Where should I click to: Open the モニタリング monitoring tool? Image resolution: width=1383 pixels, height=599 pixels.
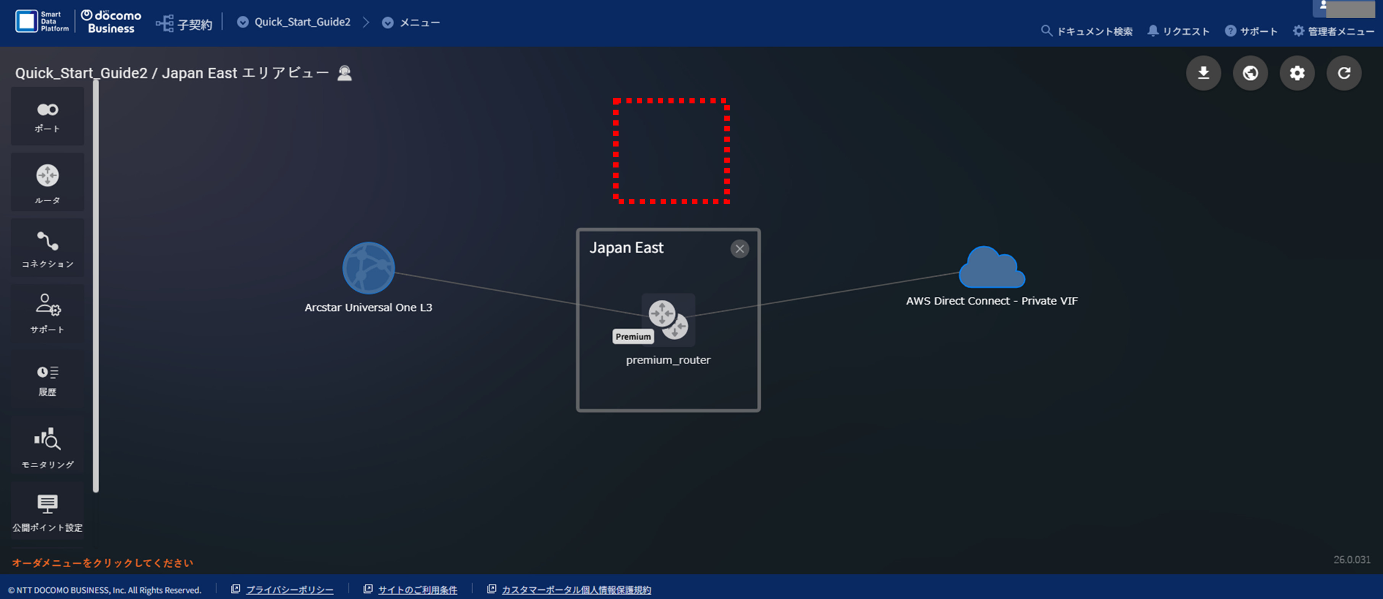click(48, 446)
